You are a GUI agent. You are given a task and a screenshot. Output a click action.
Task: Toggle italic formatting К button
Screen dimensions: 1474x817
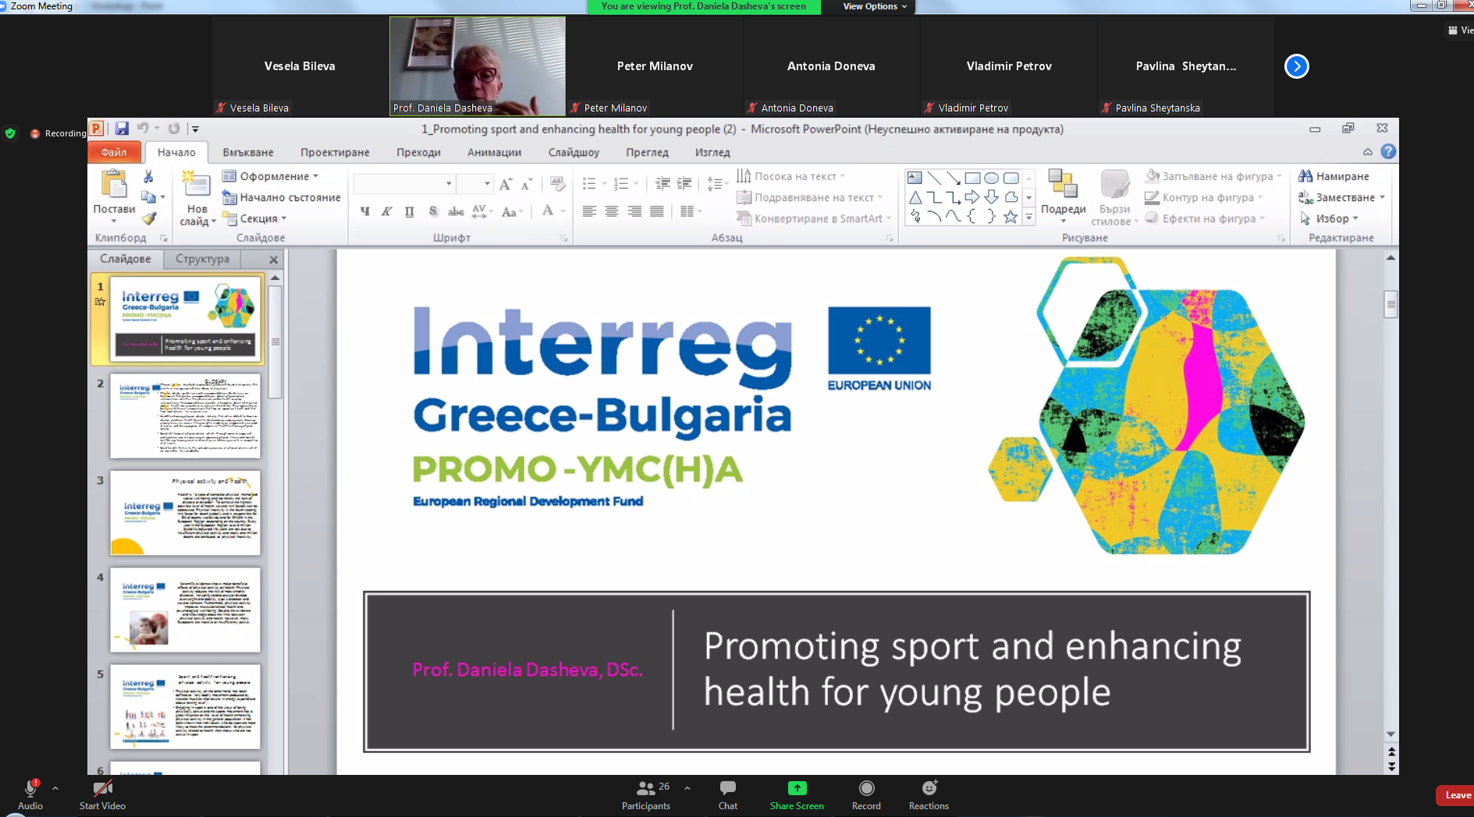tap(386, 211)
